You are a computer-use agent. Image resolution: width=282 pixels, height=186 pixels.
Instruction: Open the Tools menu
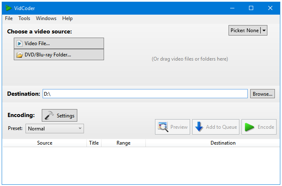[x=24, y=18]
